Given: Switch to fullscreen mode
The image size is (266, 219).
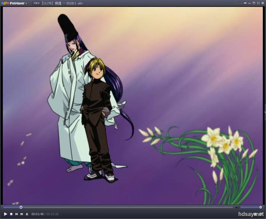Looking at the screenshot, I should tap(258, 3).
